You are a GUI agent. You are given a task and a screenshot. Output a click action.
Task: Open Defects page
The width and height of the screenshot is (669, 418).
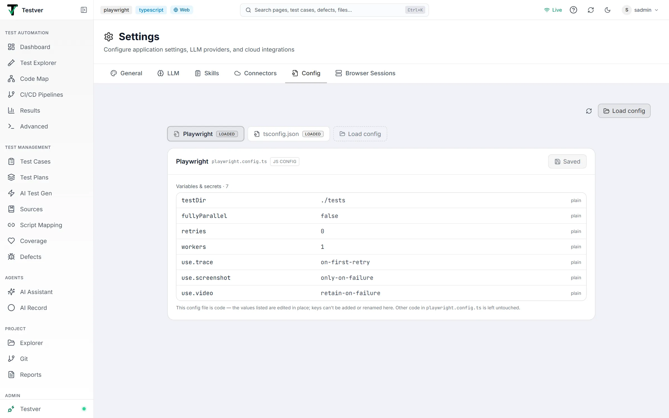point(47,257)
